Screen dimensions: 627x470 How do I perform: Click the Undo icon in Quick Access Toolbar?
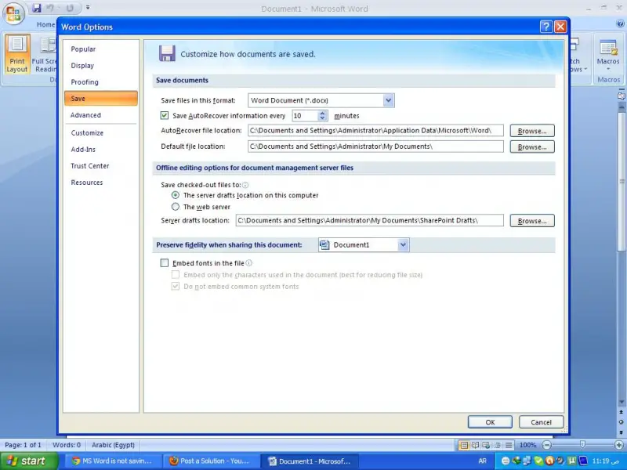tap(50, 8)
